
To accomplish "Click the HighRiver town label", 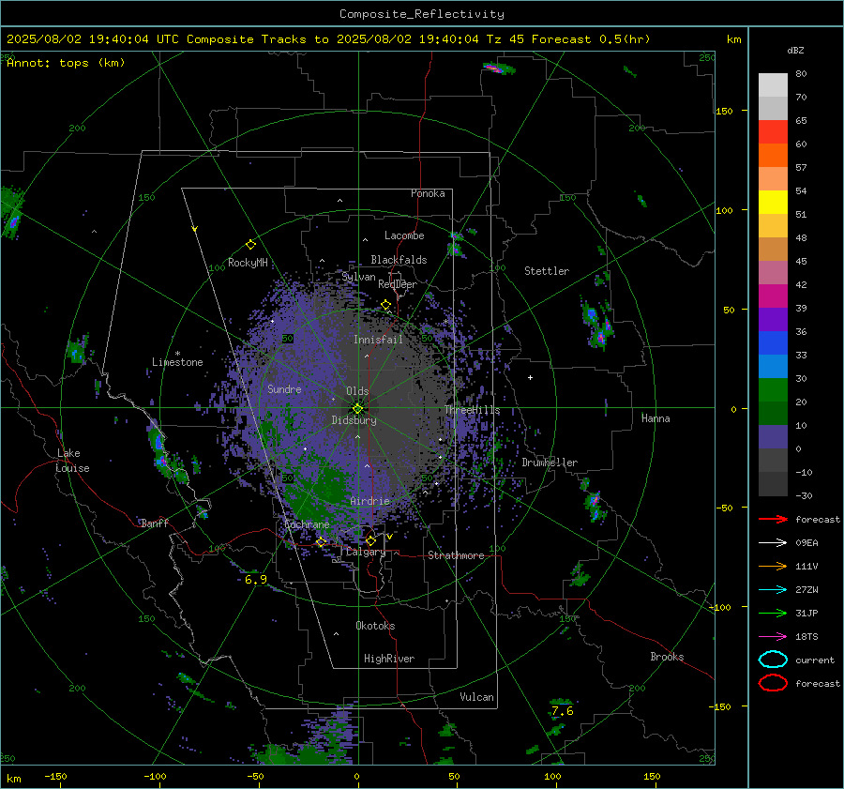I will click(x=389, y=659).
